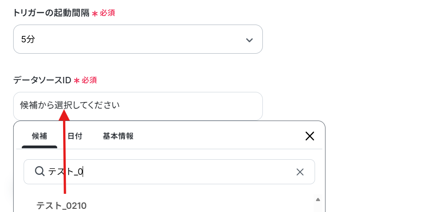Expand the 5分 dropdown via its chevron
The height and width of the screenshot is (212, 429).
click(249, 40)
